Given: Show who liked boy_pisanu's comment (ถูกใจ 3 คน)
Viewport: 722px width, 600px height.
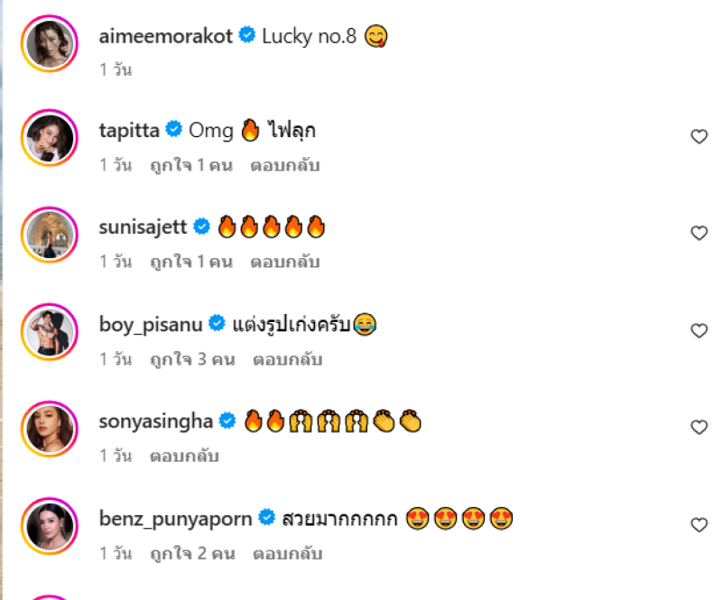Looking at the screenshot, I should click(x=193, y=360).
